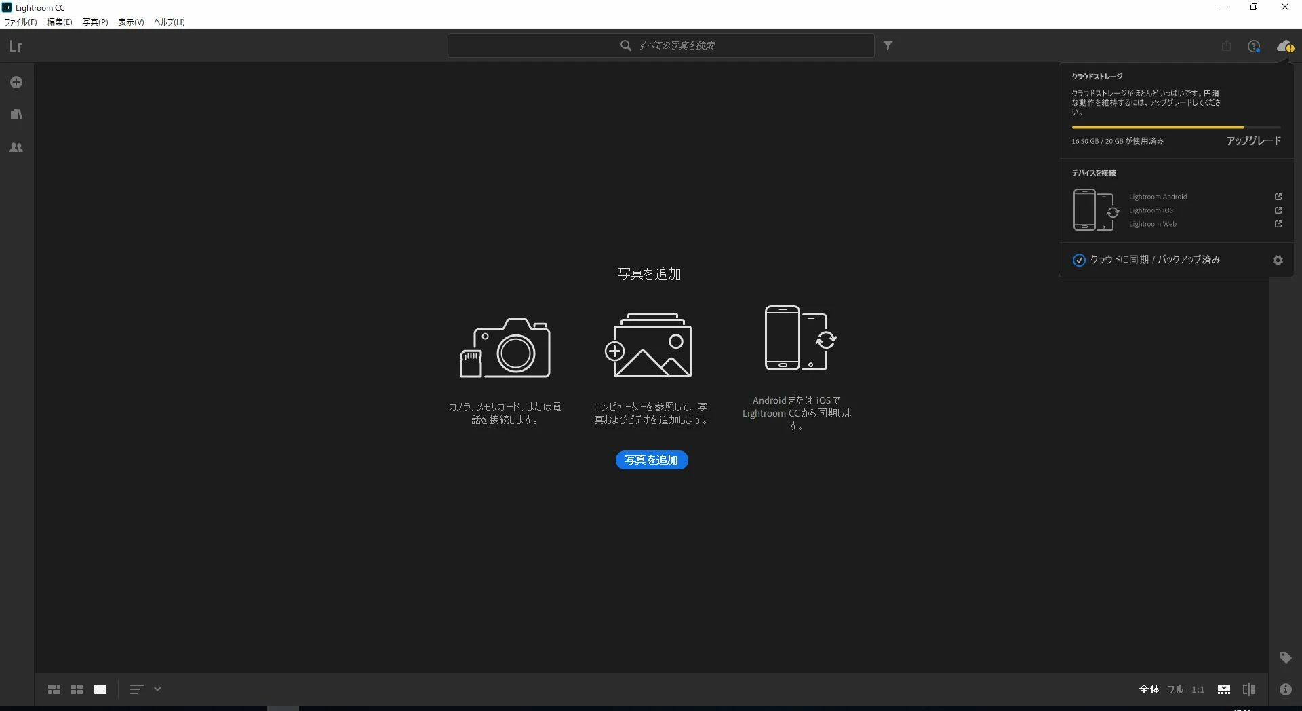Select the 全体 fit zoom option
This screenshot has height=711, width=1302.
1149,689
